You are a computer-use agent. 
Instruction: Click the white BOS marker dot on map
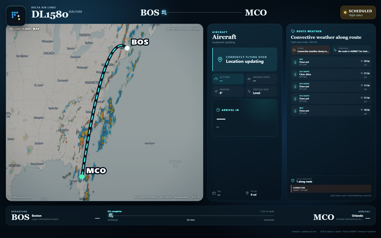coord(127,48)
